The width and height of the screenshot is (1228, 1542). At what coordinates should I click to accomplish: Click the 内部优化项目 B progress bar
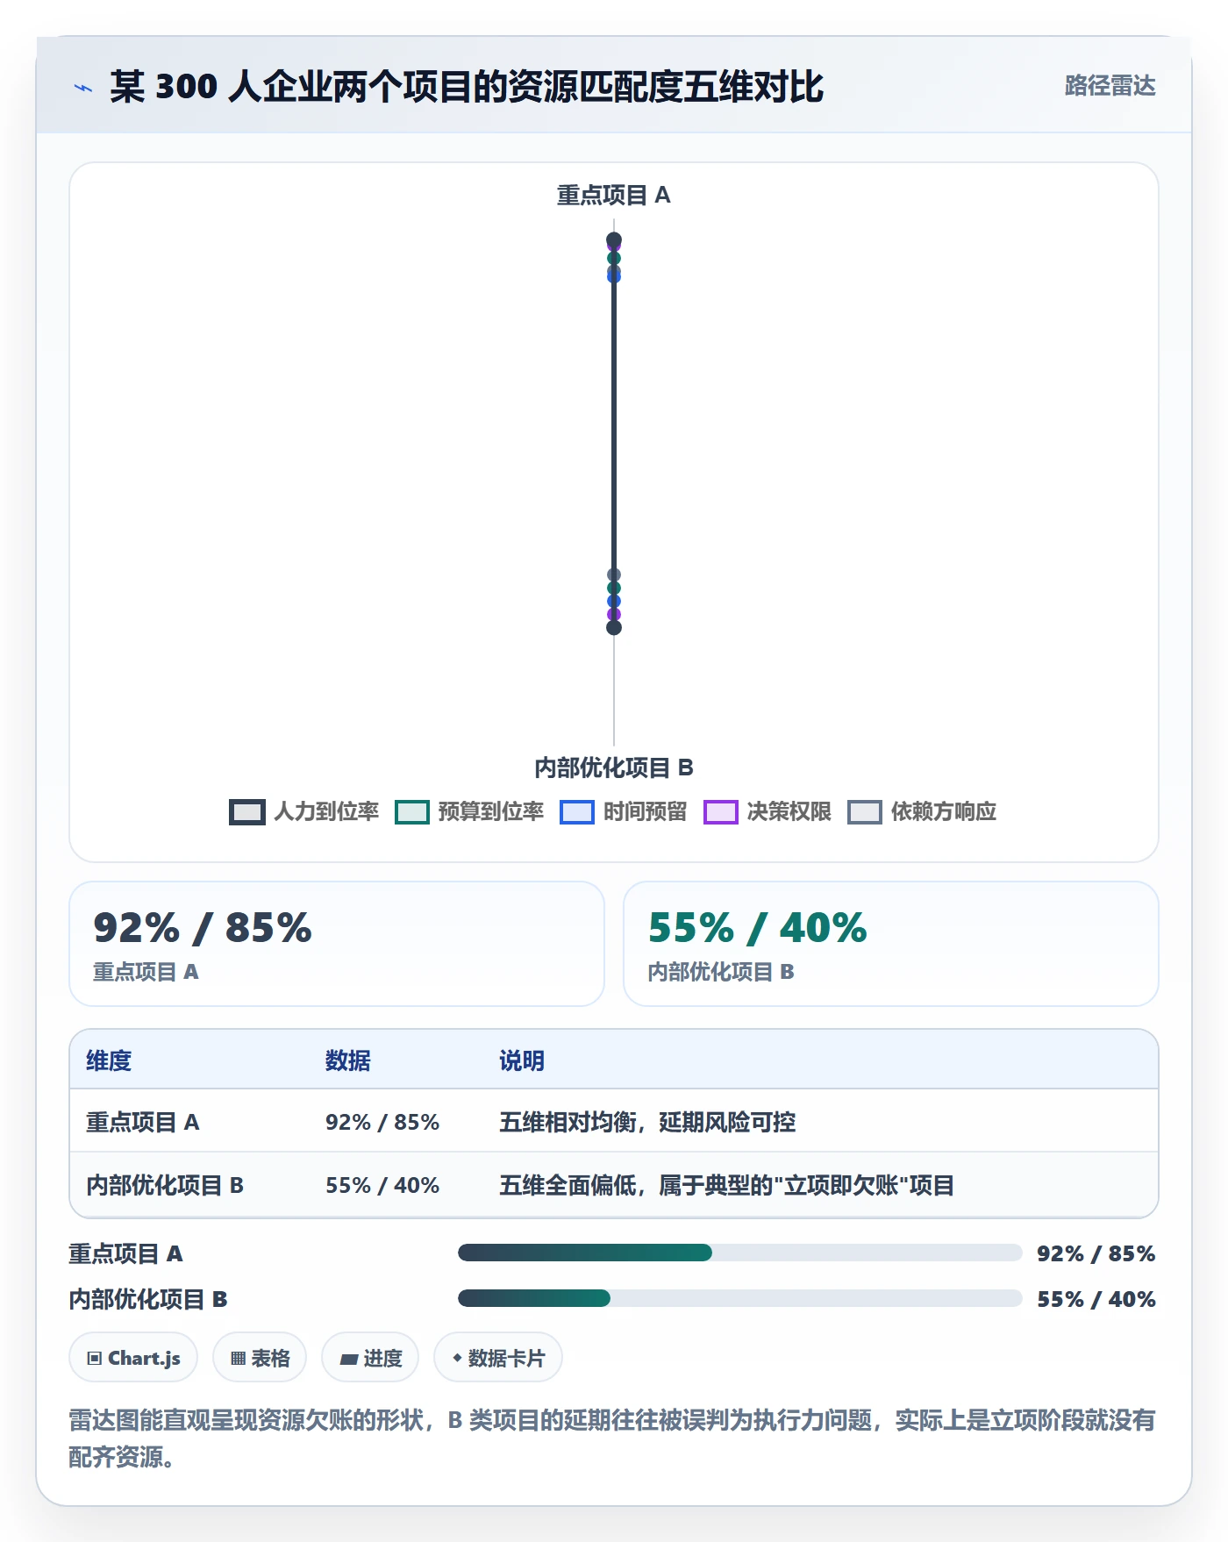click(739, 1298)
